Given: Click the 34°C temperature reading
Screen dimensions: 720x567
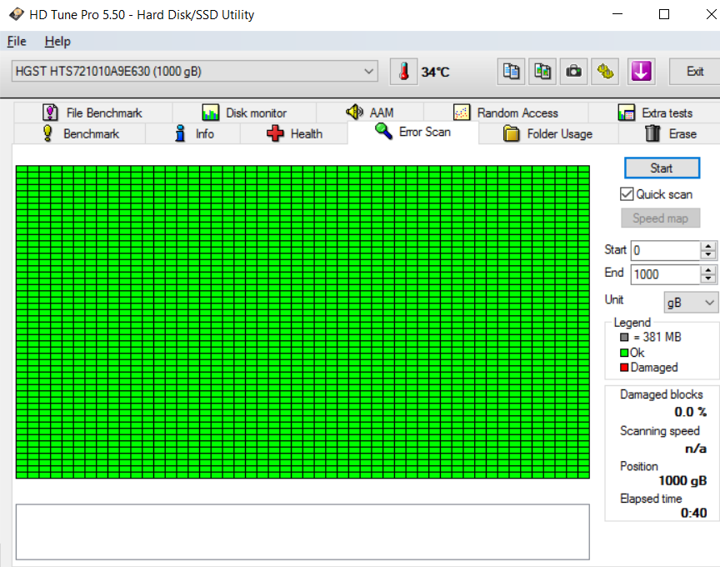Looking at the screenshot, I should point(435,73).
